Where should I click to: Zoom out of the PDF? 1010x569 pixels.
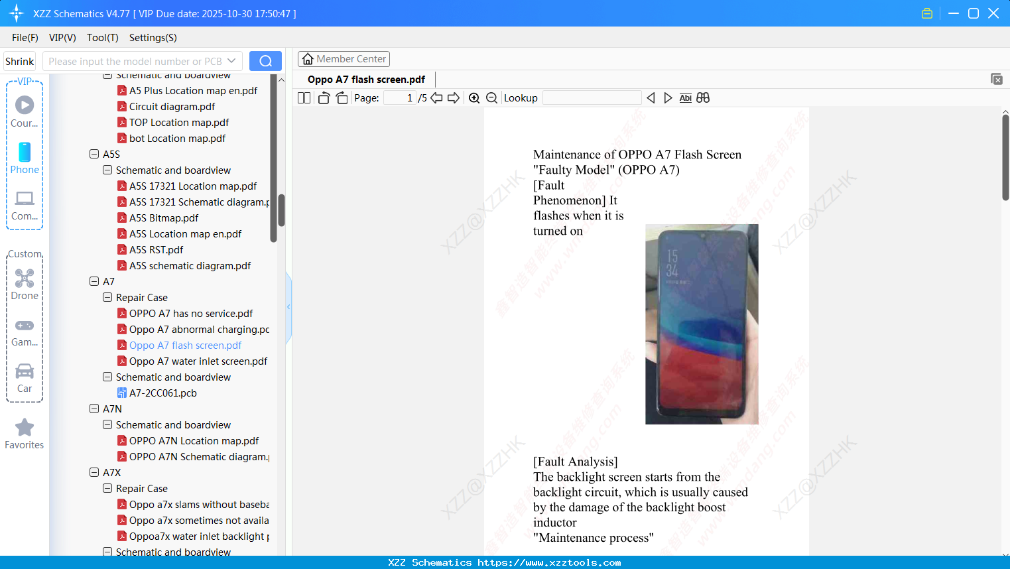(x=492, y=98)
